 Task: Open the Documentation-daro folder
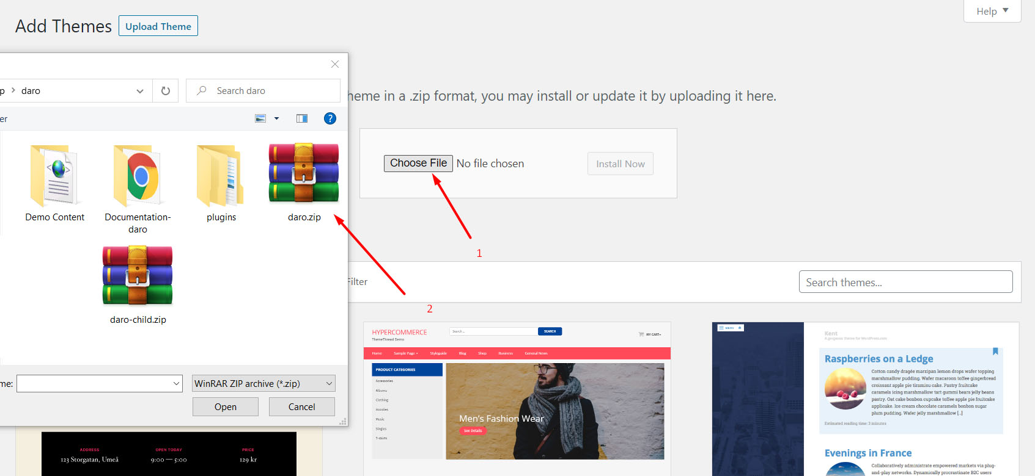point(138,177)
